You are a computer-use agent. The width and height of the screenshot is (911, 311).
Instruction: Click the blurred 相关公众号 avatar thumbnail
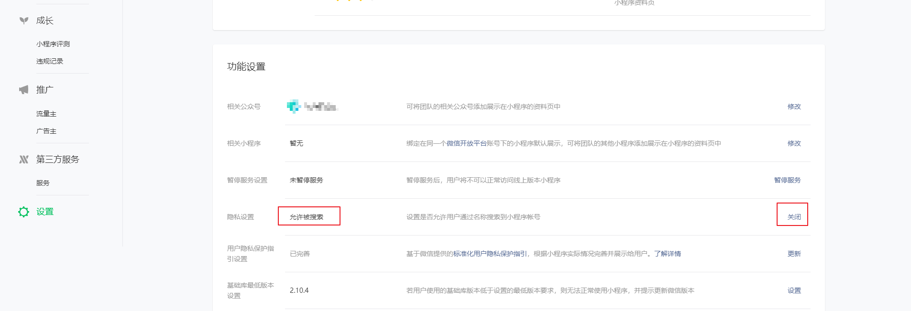pos(293,107)
